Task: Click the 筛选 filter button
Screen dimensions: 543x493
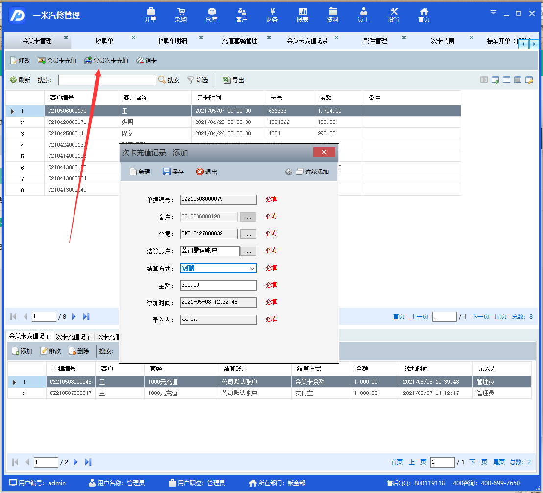Action: [x=197, y=80]
